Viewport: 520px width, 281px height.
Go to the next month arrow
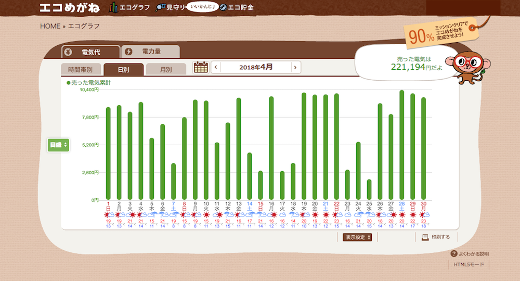pos(295,67)
